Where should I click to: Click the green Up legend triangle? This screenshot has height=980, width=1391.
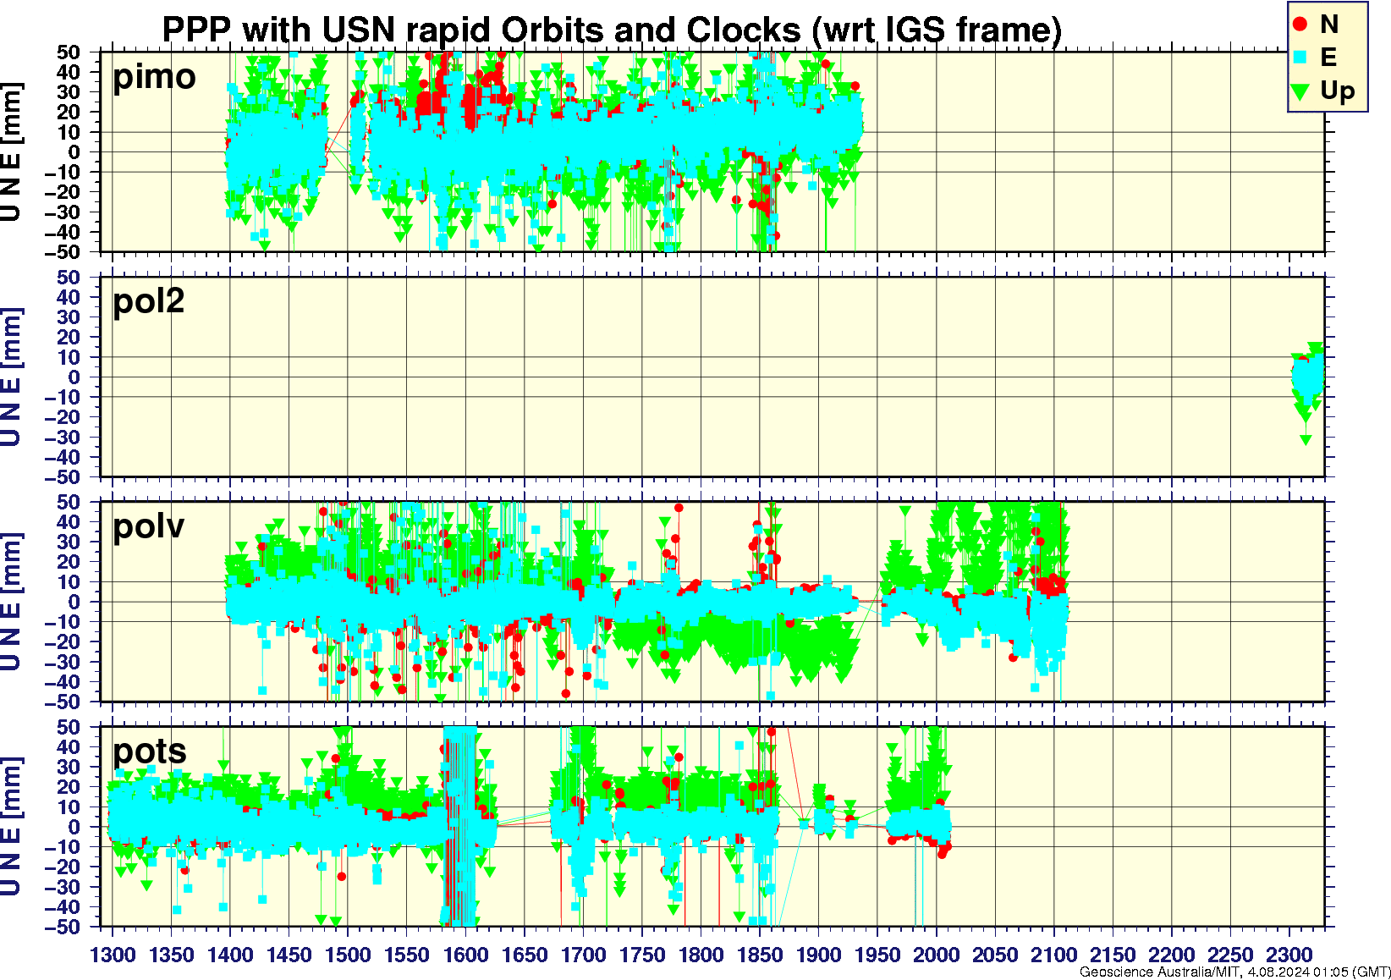tap(1300, 91)
